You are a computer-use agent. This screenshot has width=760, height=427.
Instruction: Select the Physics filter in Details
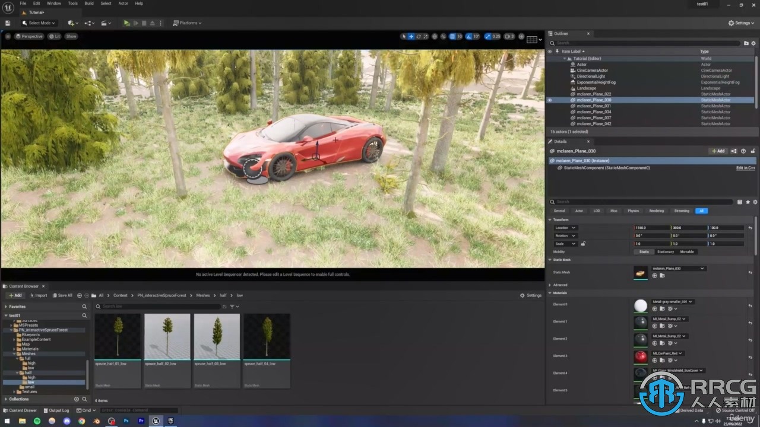pos(634,211)
